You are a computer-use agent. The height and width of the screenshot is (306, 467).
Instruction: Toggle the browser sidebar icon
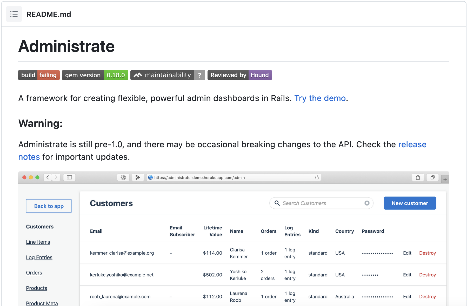click(69, 177)
